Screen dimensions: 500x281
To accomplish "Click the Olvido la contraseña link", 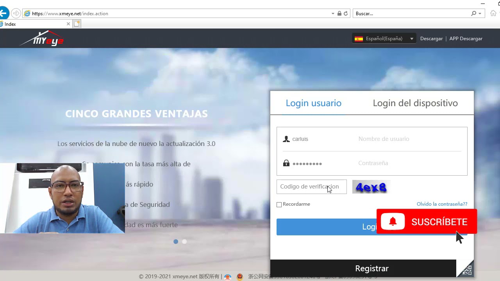I will (x=442, y=204).
